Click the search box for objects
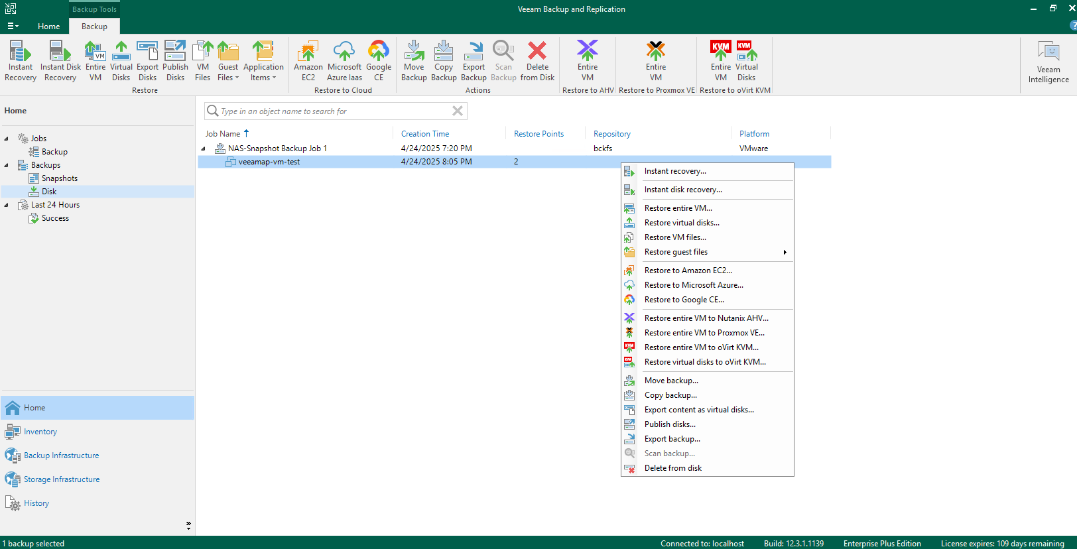Viewport: 1077px width, 549px height. tap(335, 111)
